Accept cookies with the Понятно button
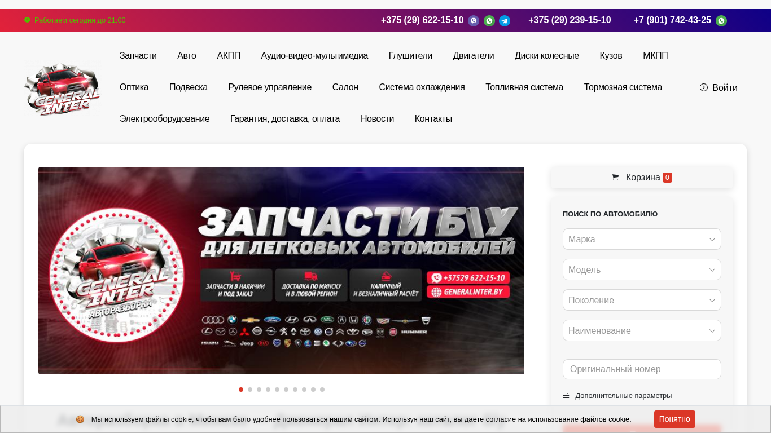The width and height of the screenshot is (771, 433). point(674,419)
